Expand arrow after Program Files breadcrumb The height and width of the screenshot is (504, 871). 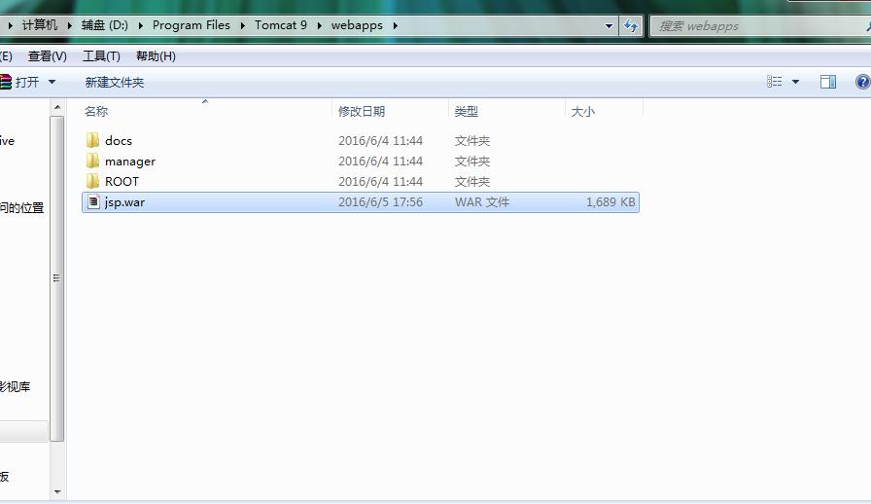[x=243, y=25]
